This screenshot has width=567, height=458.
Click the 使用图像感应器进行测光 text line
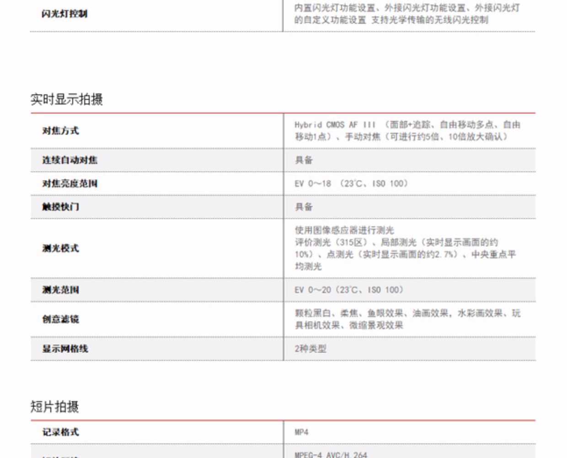pos(344,230)
